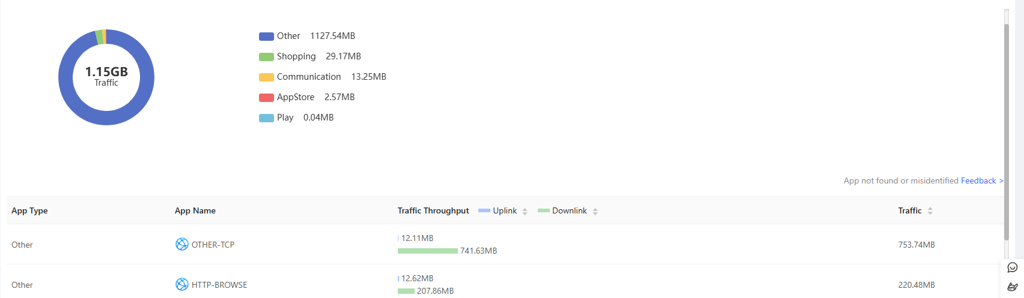Screen dimensions: 1024x298
Task: Click the OTHER-TCP globe app icon
Action: (x=181, y=244)
